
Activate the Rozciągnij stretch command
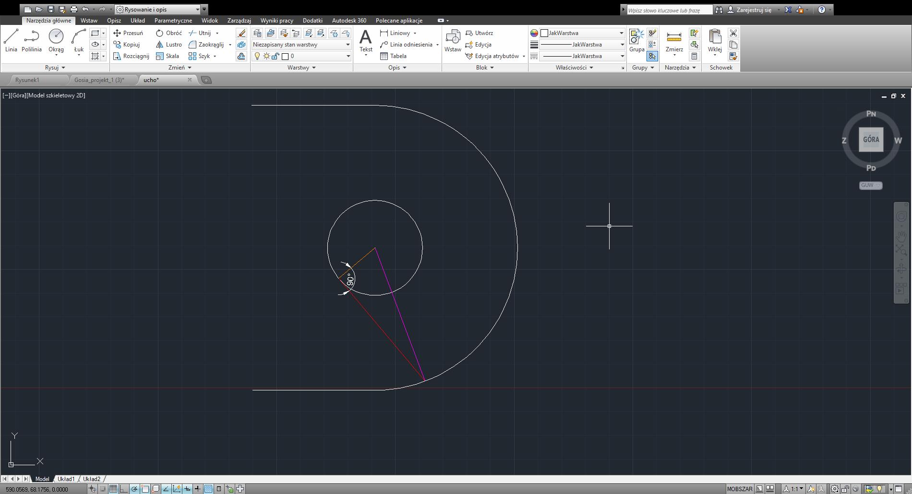(131, 56)
